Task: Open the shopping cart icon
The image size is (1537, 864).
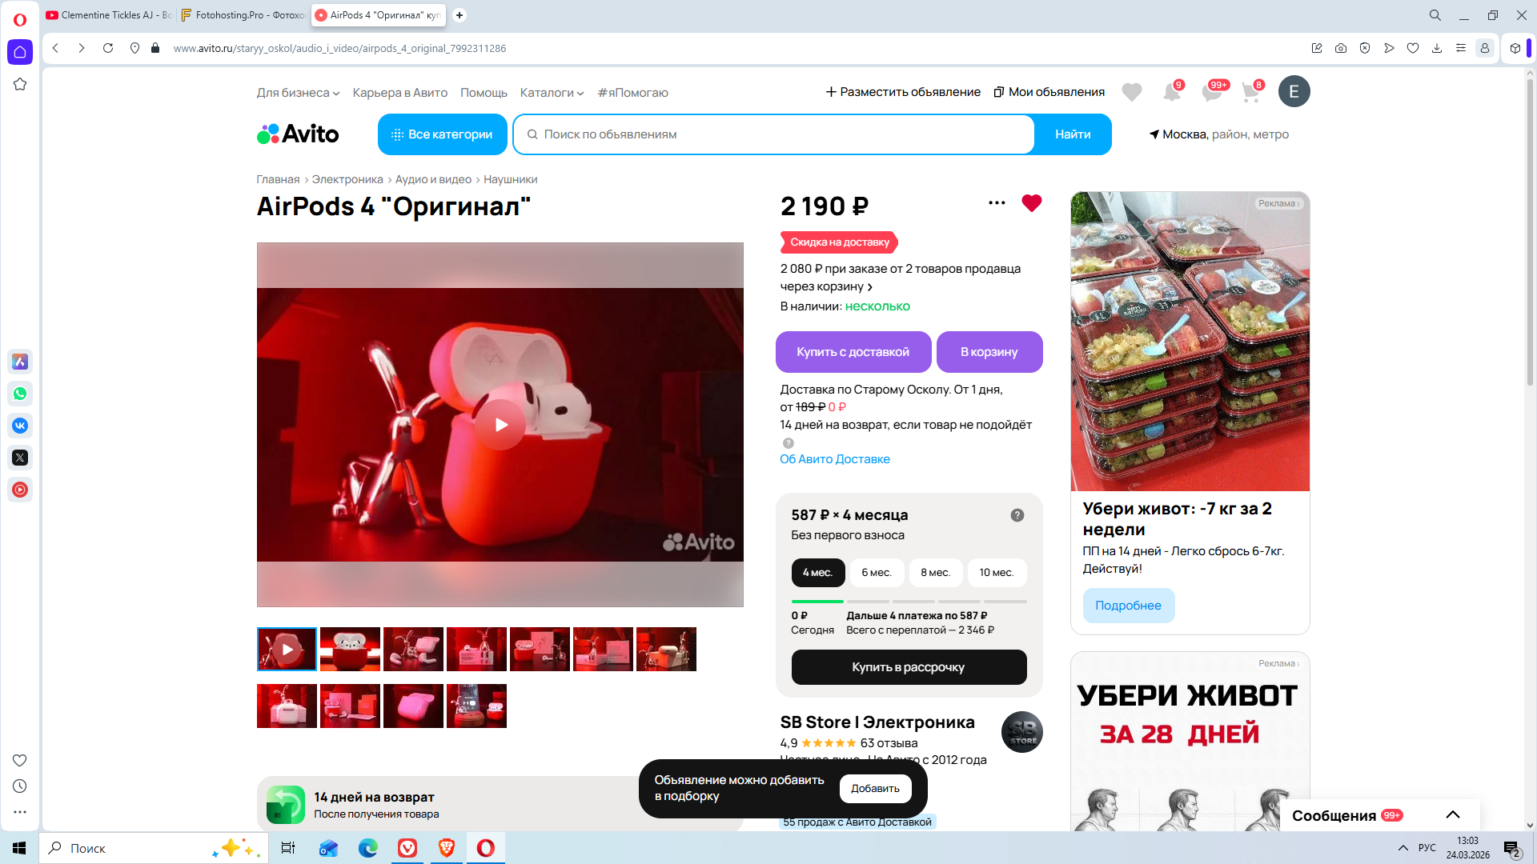Action: point(1250,93)
